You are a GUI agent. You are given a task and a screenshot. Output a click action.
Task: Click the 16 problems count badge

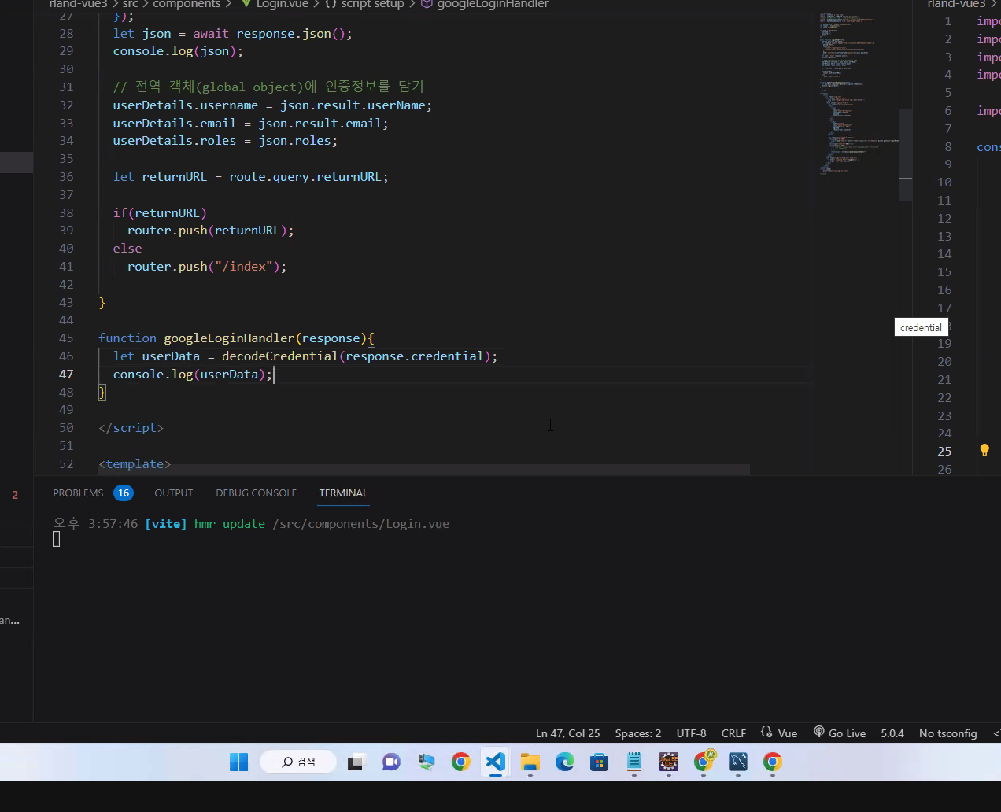pos(124,493)
